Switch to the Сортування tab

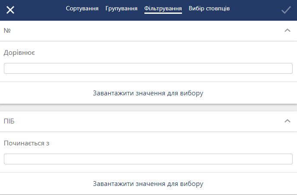coord(82,9)
